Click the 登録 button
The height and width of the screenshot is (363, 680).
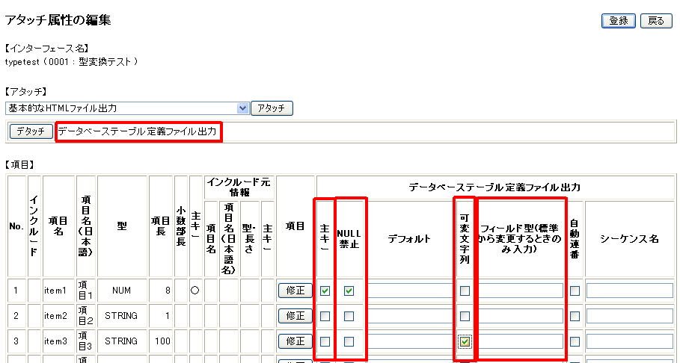point(618,21)
